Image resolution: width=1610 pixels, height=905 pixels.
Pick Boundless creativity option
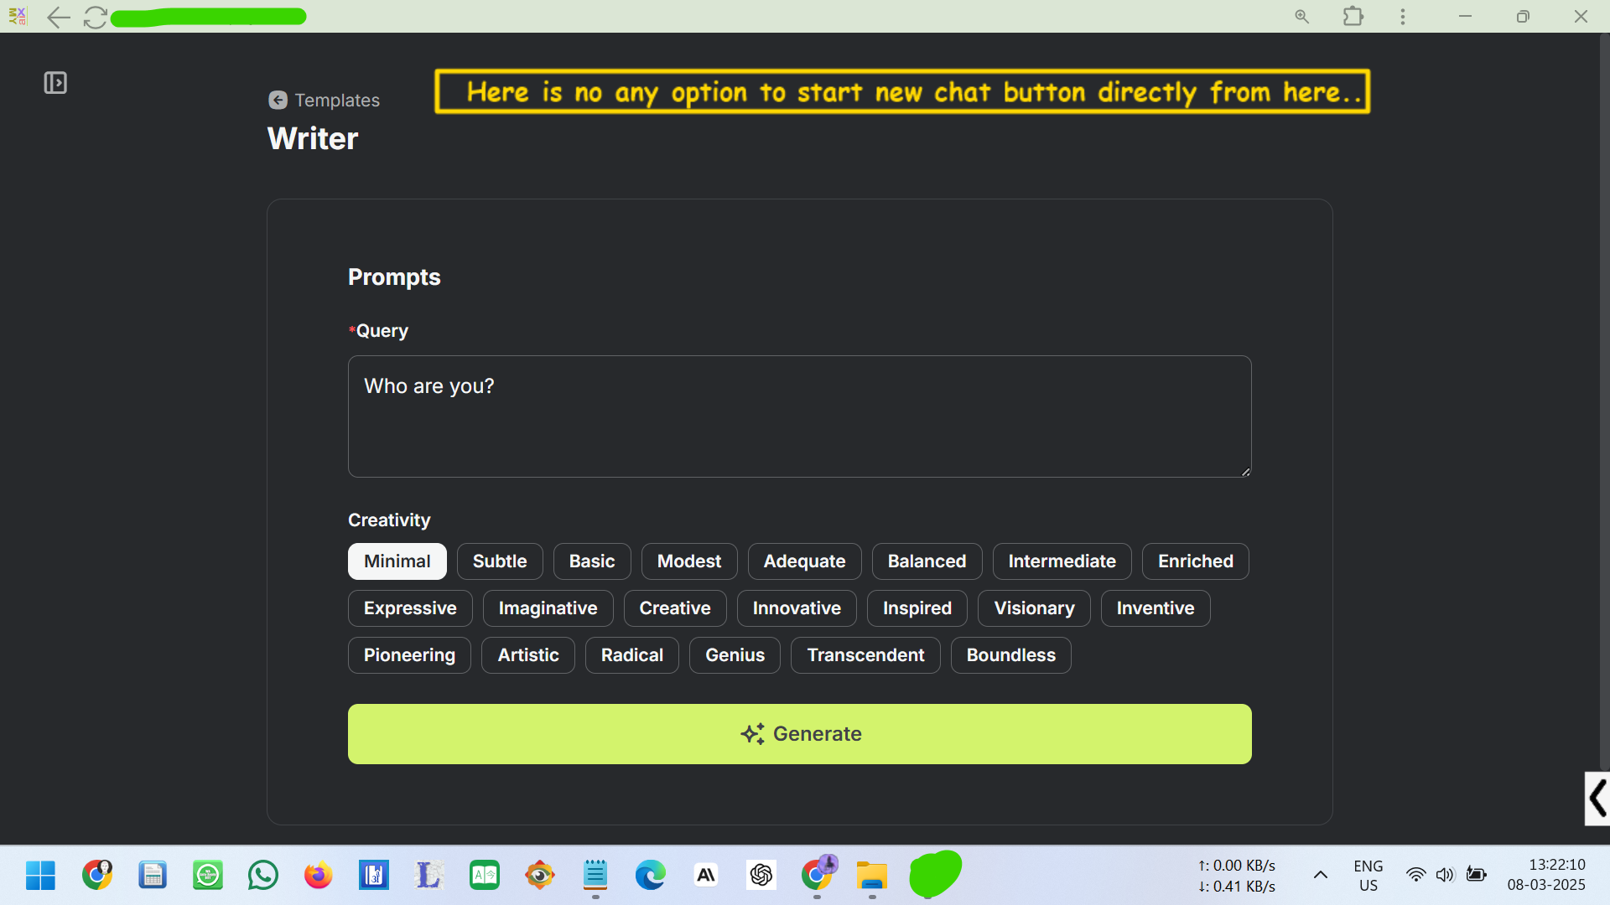click(x=1010, y=655)
